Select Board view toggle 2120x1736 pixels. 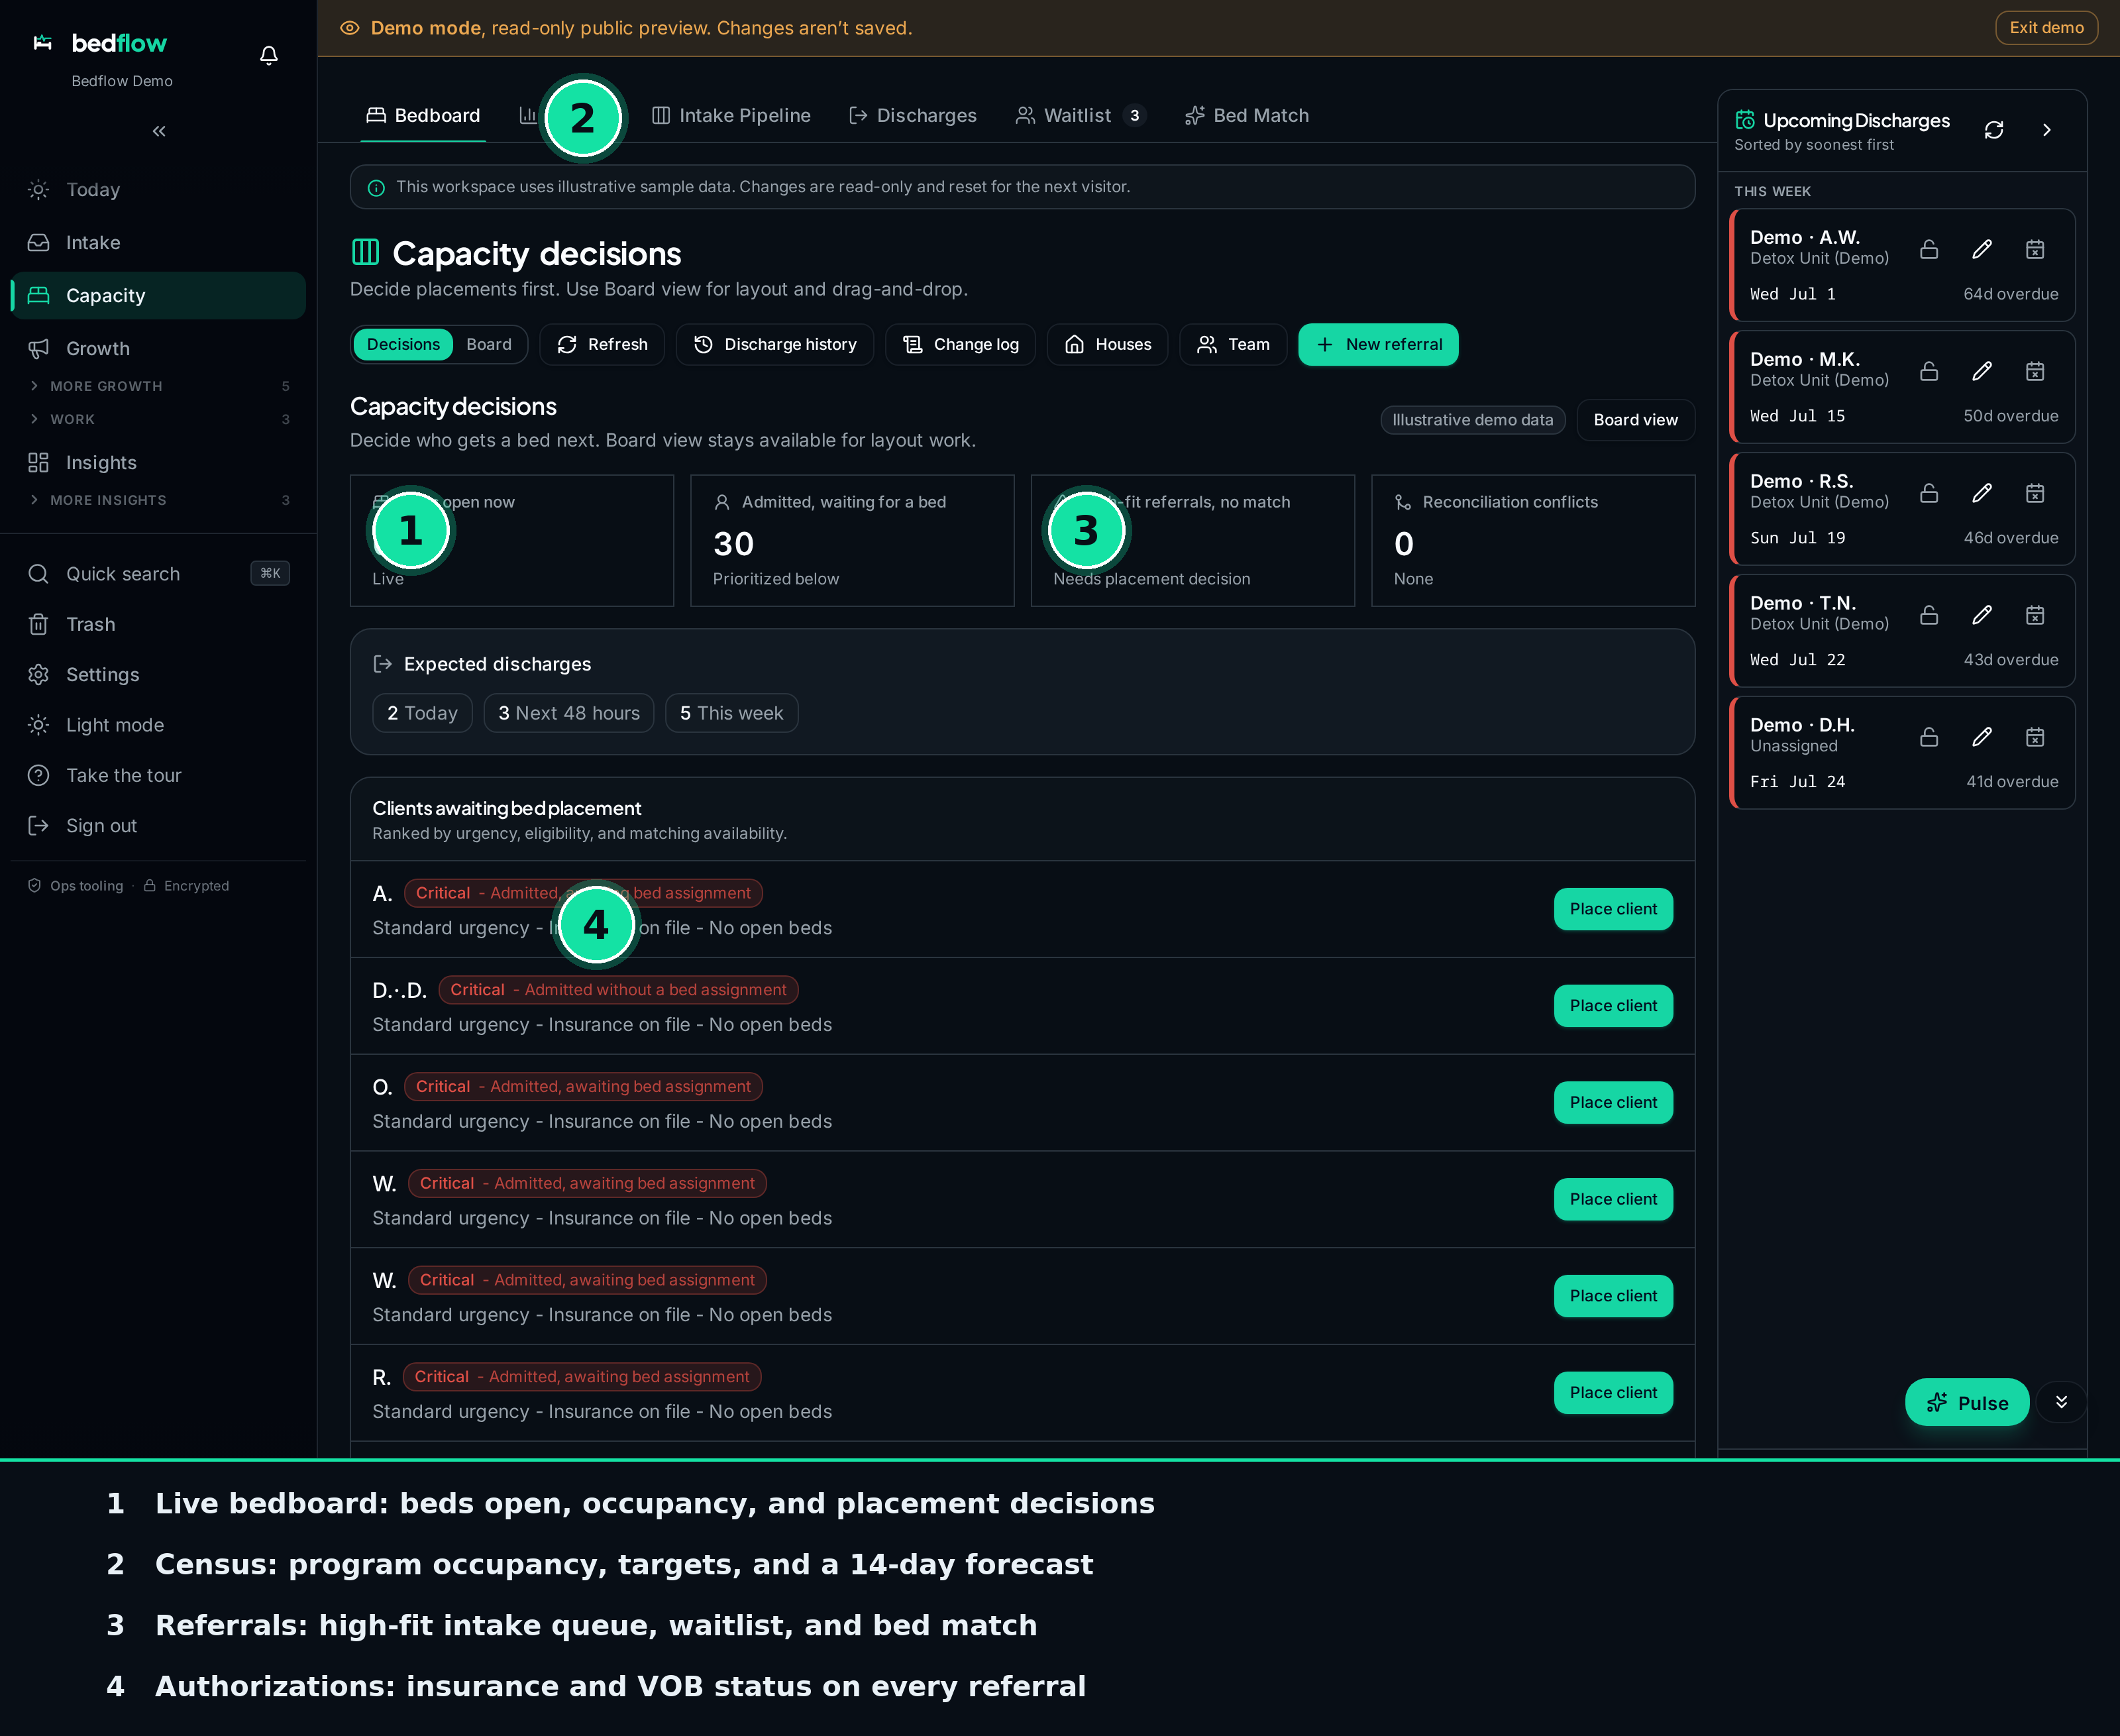[489, 345]
